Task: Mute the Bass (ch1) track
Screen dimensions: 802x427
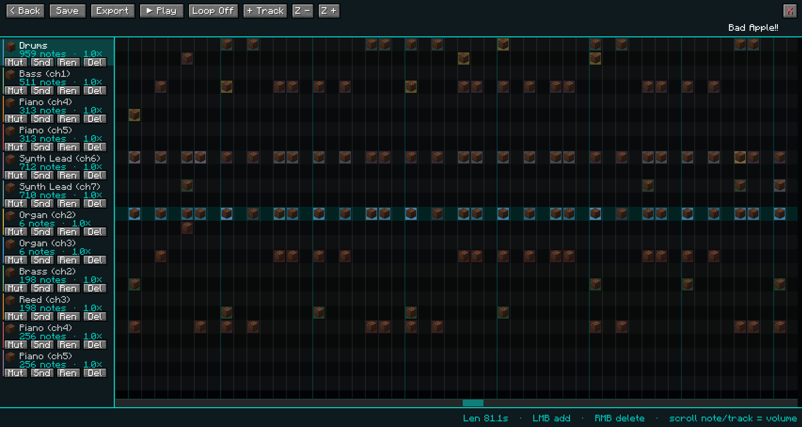Action: pos(16,91)
